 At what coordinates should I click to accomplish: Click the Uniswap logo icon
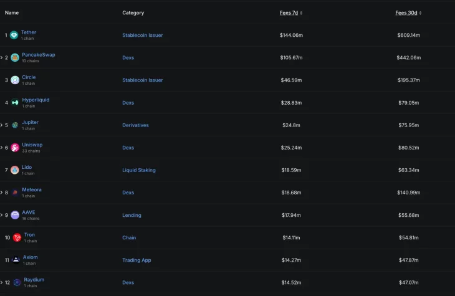15,148
